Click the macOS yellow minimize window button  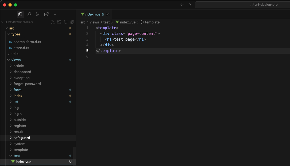10,5
